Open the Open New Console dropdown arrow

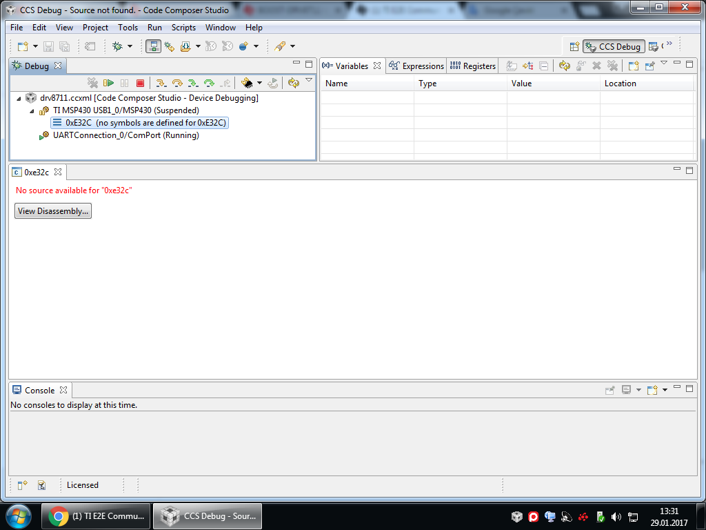click(x=665, y=391)
